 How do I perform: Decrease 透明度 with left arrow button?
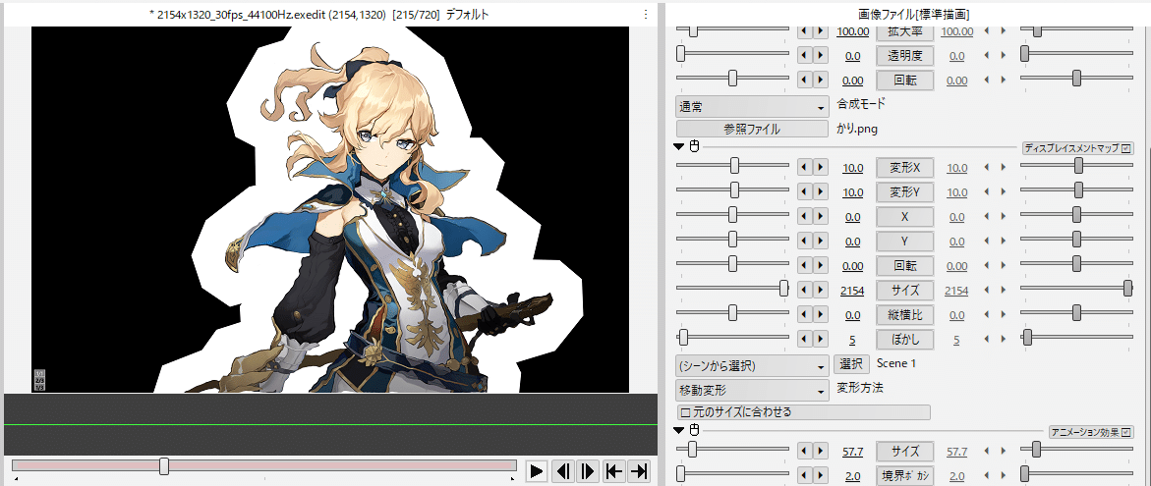[805, 56]
